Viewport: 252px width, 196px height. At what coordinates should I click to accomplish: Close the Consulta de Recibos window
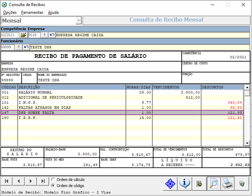pyautogui.click(x=243, y=5)
